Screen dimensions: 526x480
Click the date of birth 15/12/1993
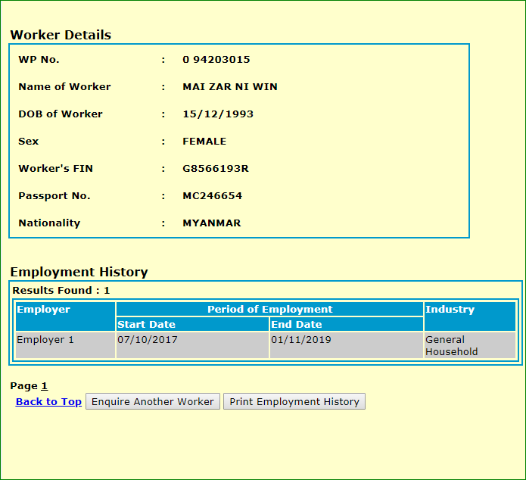218,114
